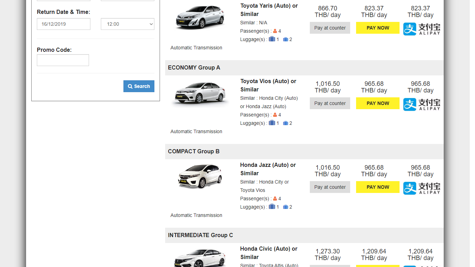Click the ECONOMY Group A heading
The height and width of the screenshot is (267, 475).
[194, 67]
